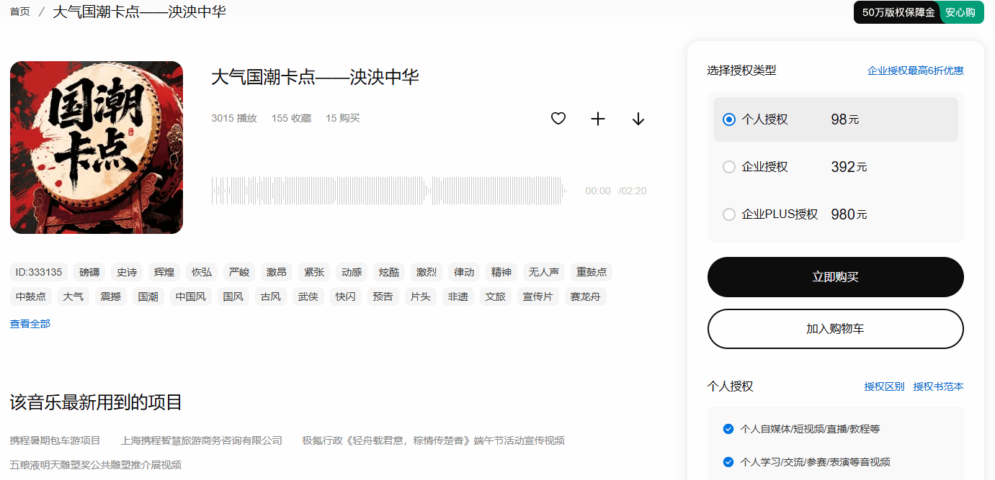Viewport: 995px width, 480px height.
Task: Open 极氪行政 端午节活动宣传视频 project
Action: [433, 440]
